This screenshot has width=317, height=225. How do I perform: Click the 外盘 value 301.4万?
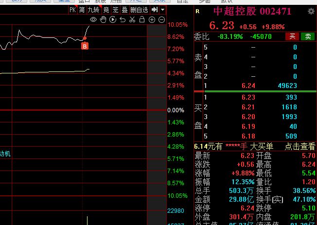[241, 217]
